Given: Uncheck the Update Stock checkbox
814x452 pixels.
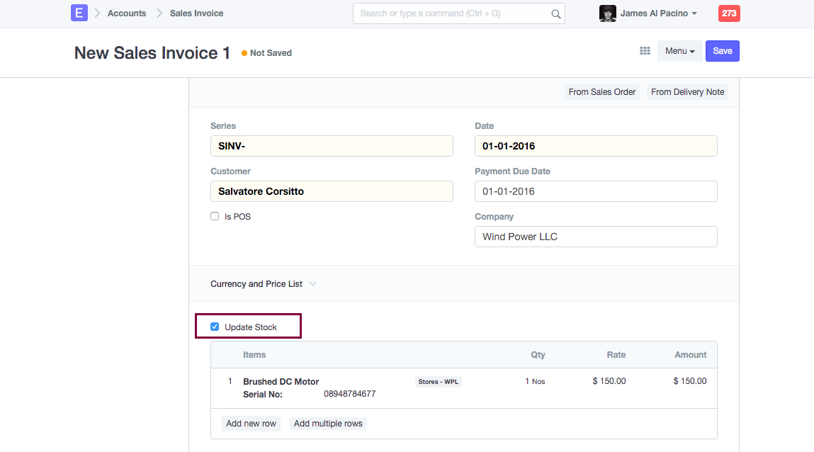Looking at the screenshot, I should click(x=215, y=327).
